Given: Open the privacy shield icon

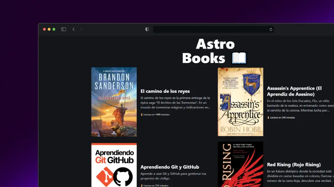Looking at the screenshot, I should (147, 29).
